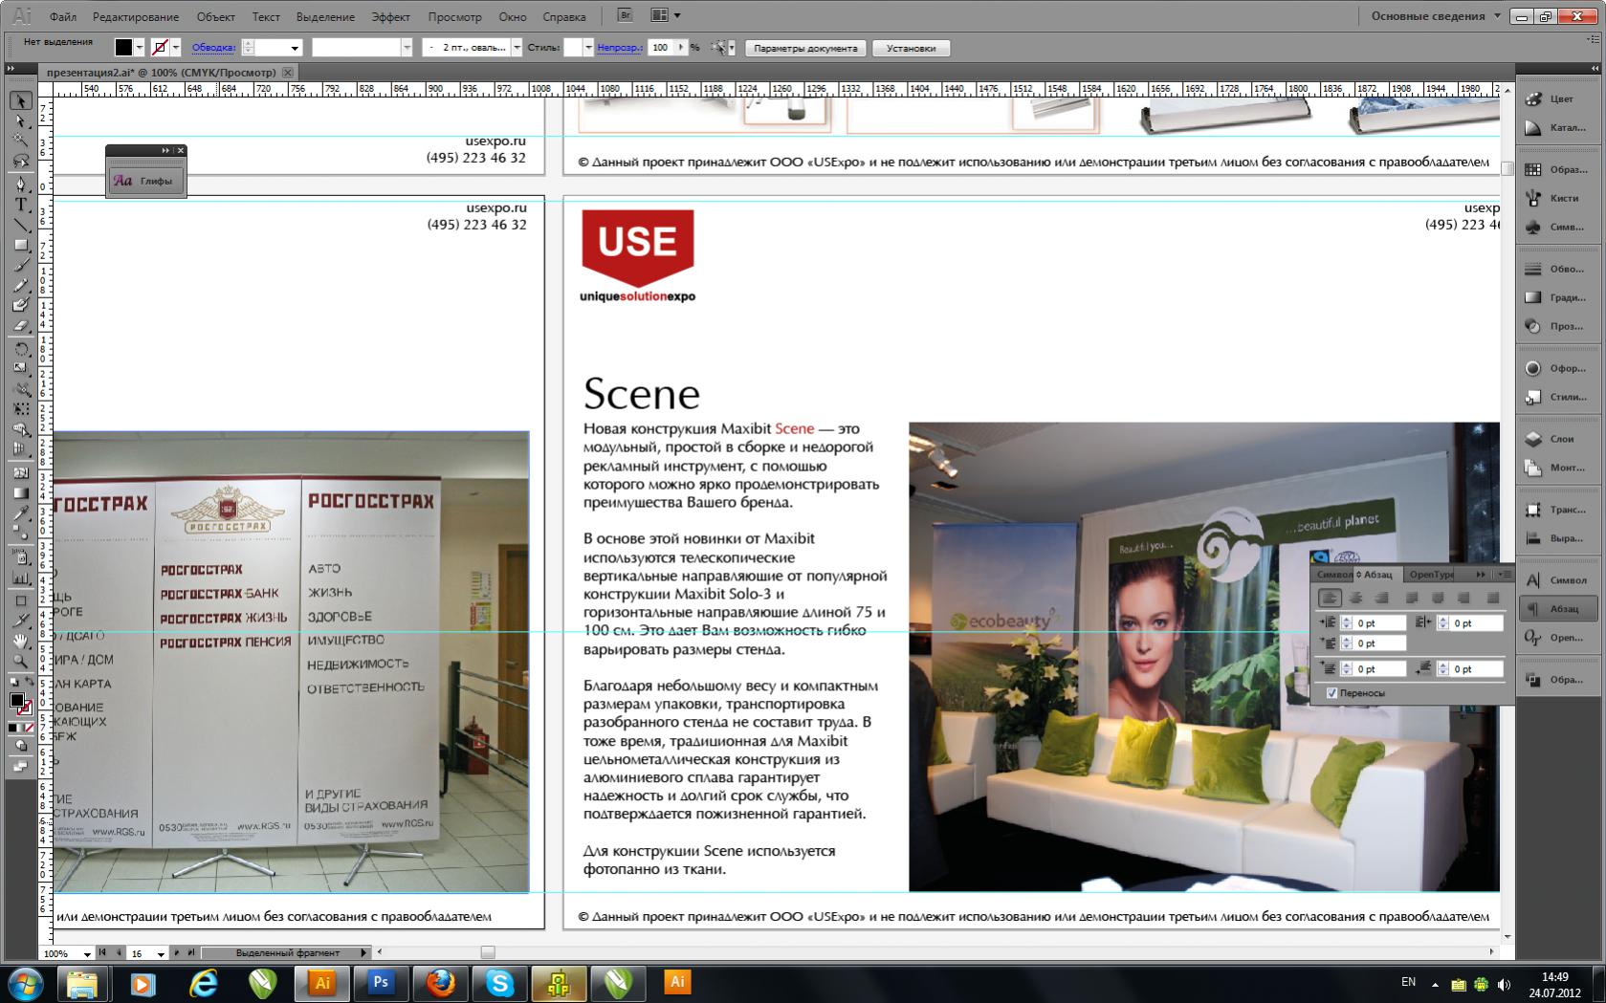1606x1003 pixels.
Task: Open brush definition dropdown '2 пт., оваль...'
Action: point(517,47)
